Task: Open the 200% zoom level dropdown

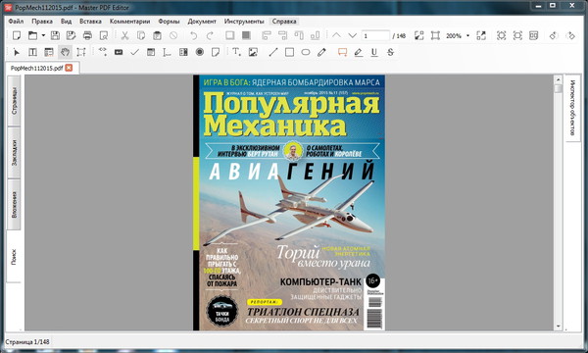Action: tap(467, 35)
